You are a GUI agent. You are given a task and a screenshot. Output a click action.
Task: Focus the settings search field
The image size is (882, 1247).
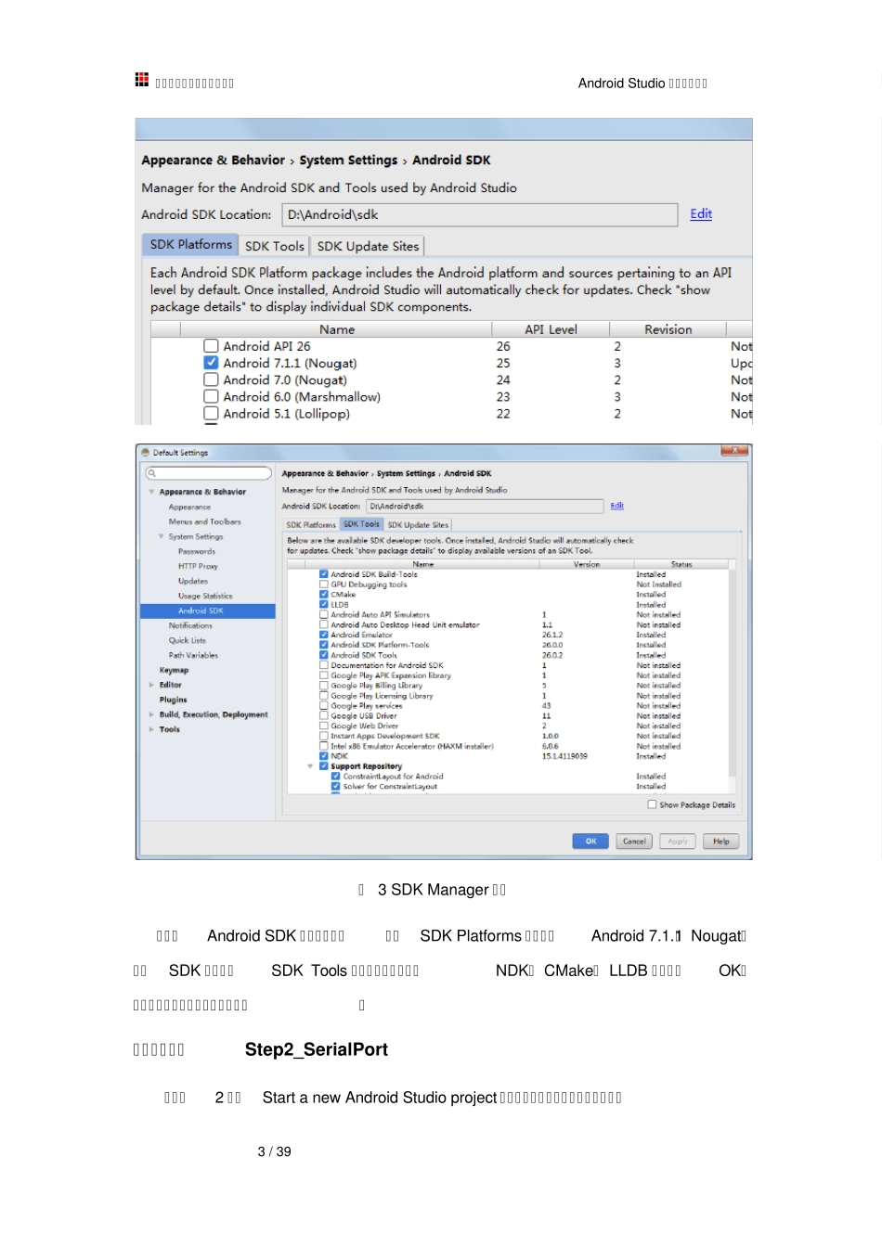click(x=208, y=473)
